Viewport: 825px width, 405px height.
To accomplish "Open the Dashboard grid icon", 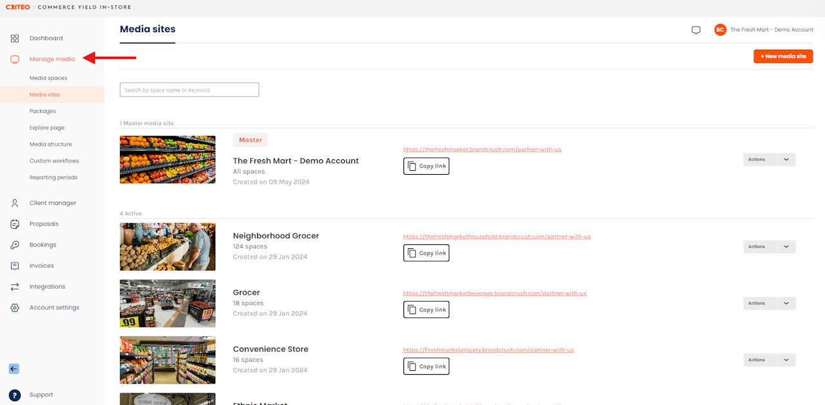I will 15,38.
